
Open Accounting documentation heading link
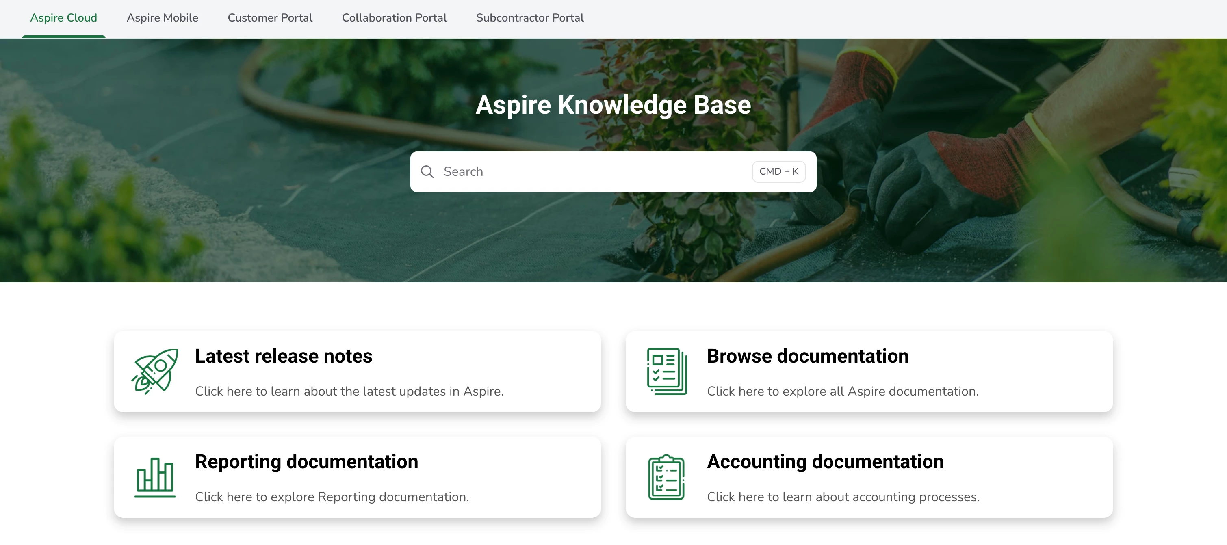(825, 462)
